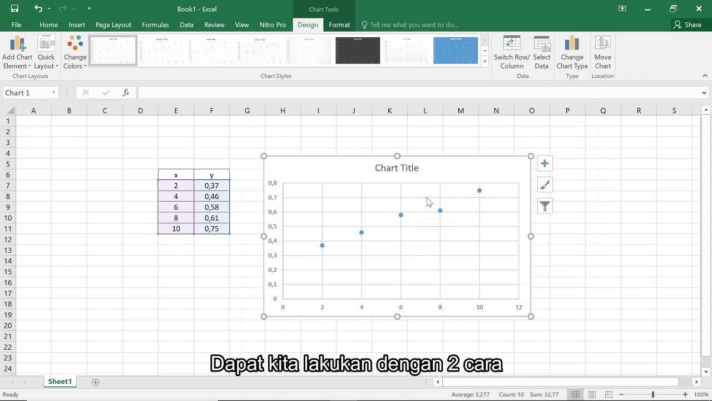The height and width of the screenshot is (401, 712).
Task: Select column header H
Action: tap(283, 110)
